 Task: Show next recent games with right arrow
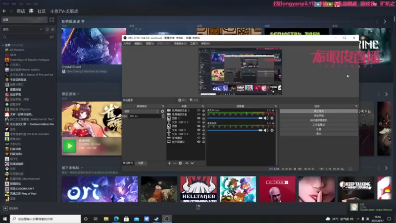pyautogui.click(x=387, y=94)
